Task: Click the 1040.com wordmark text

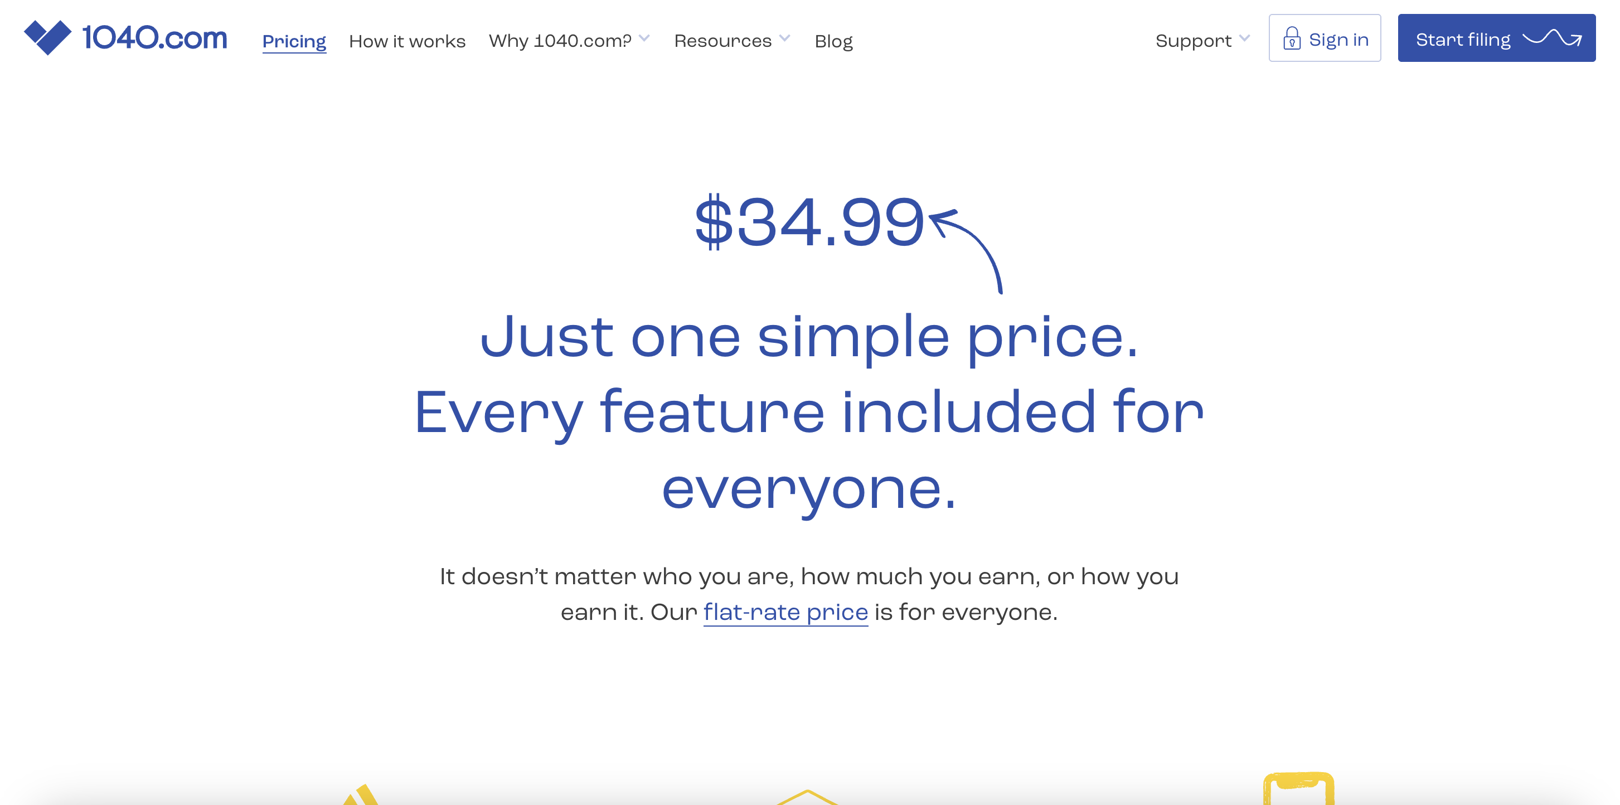Action: coord(155,38)
